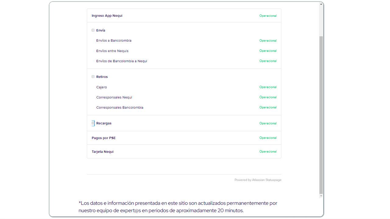This screenshot has height=219, width=390.
Task: Collapse the Envía group via minus icon
Action: click(93, 30)
